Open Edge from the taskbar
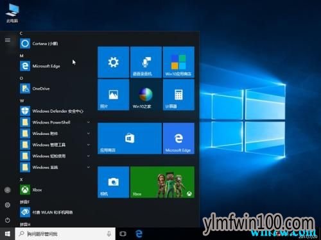The width and height of the screenshot is (321, 240). coord(139,234)
